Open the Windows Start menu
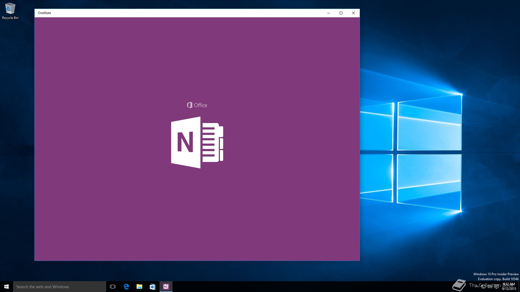The width and height of the screenshot is (520, 292). point(6,287)
